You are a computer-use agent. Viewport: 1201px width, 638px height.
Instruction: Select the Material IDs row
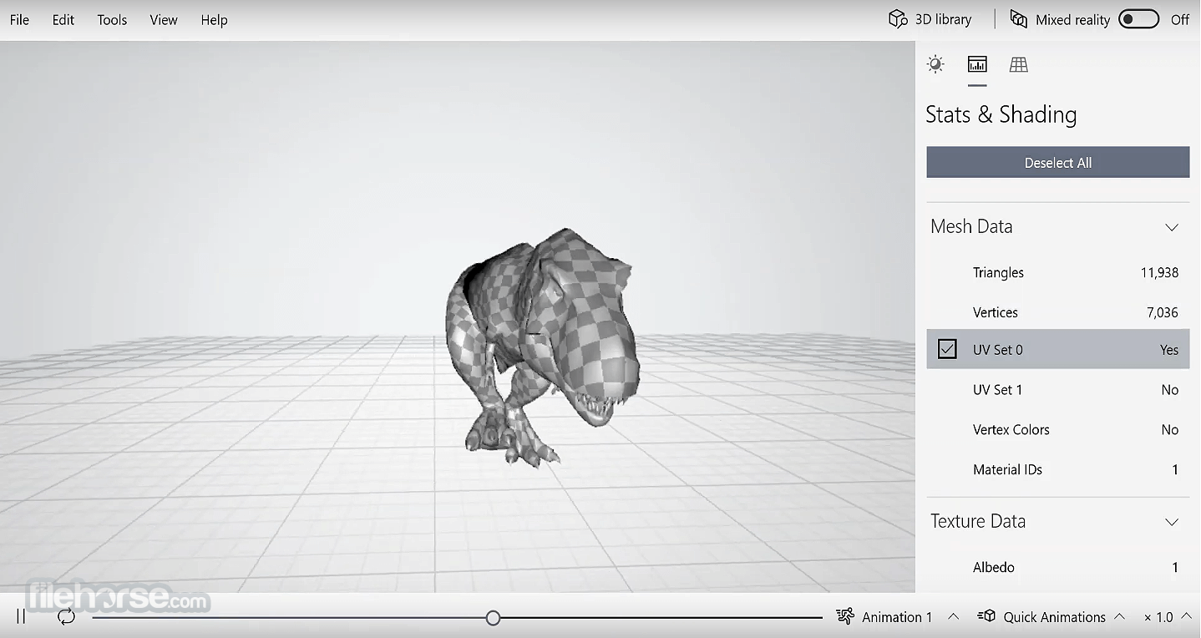point(1057,469)
